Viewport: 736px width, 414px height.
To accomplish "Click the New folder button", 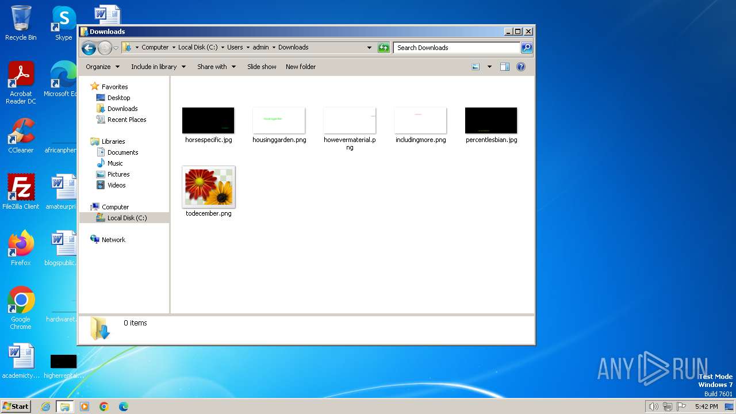I will (301, 67).
